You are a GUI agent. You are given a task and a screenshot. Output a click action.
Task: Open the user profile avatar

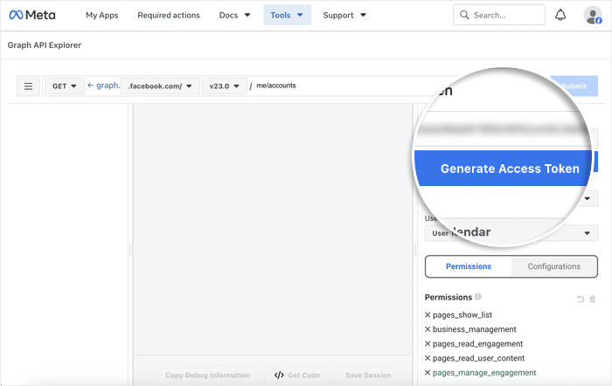(x=593, y=15)
